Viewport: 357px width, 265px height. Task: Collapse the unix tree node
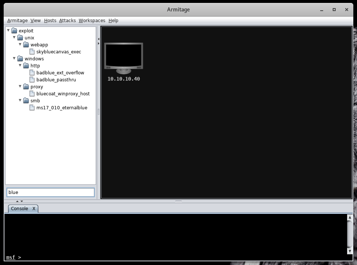point(14,37)
